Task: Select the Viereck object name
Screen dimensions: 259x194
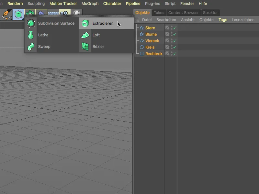Action: click(152, 41)
